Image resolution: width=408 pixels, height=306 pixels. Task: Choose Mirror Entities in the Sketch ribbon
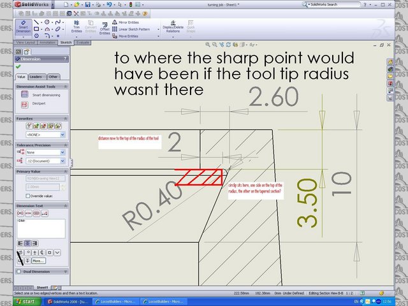[127, 22]
